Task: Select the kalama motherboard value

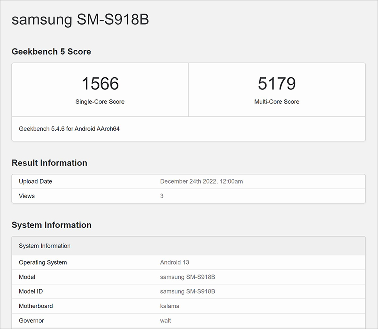Action: (170, 306)
